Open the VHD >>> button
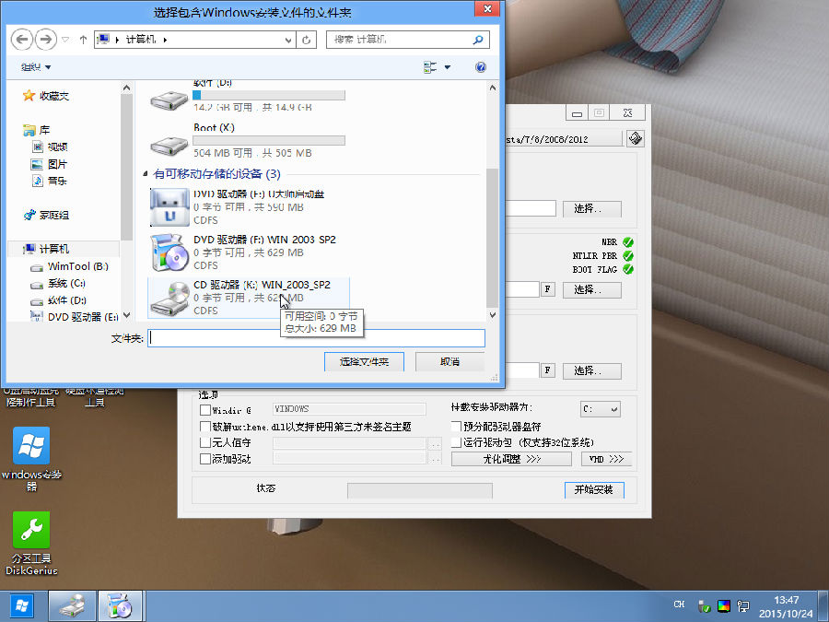The width and height of the screenshot is (829, 622). click(x=606, y=459)
